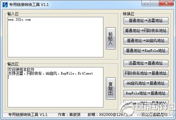The height and width of the screenshot is (120, 176).
Task: Click the 粘贴入 paste-in button
Action: pos(111,39)
